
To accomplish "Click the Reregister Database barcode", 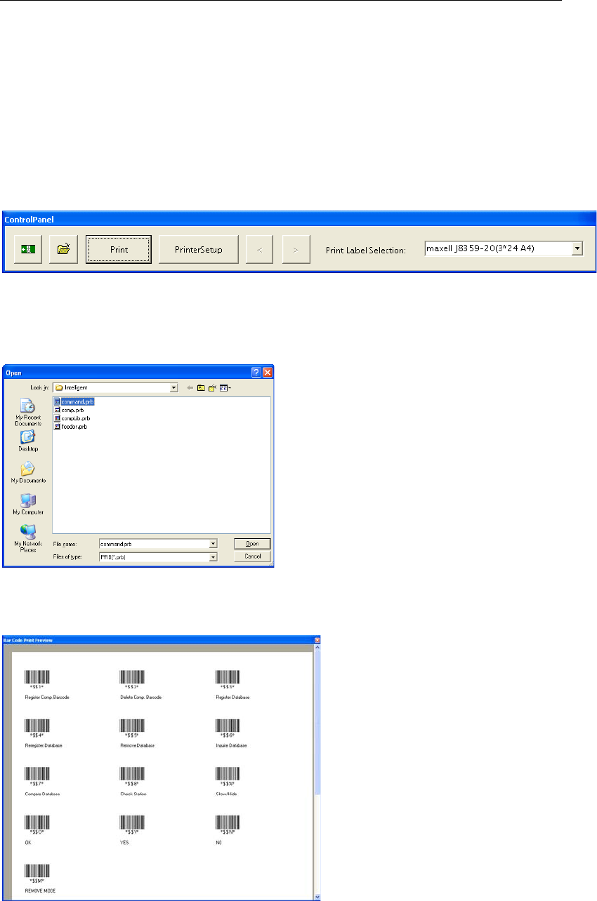I will pos(37,726).
